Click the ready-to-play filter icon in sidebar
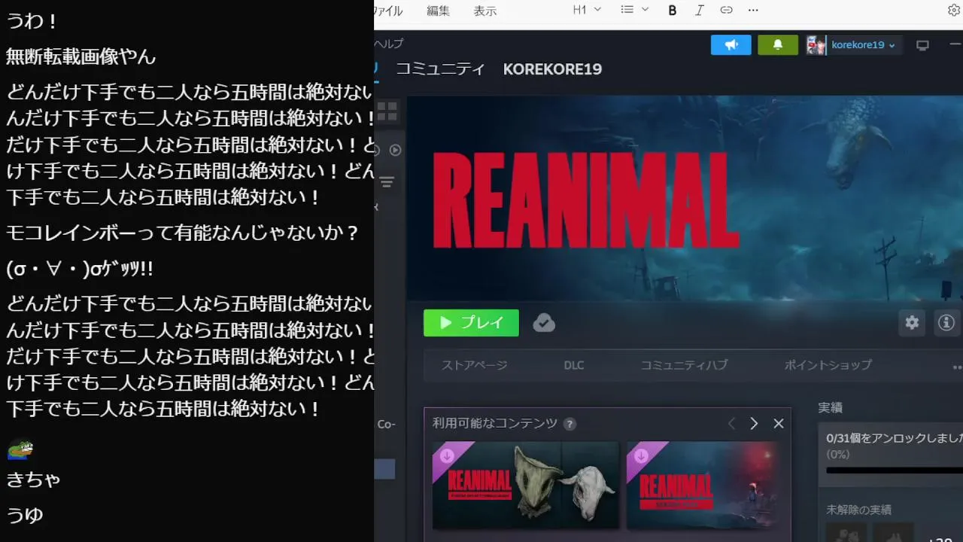Image resolution: width=963 pixels, height=542 pixels. [395, 150]
